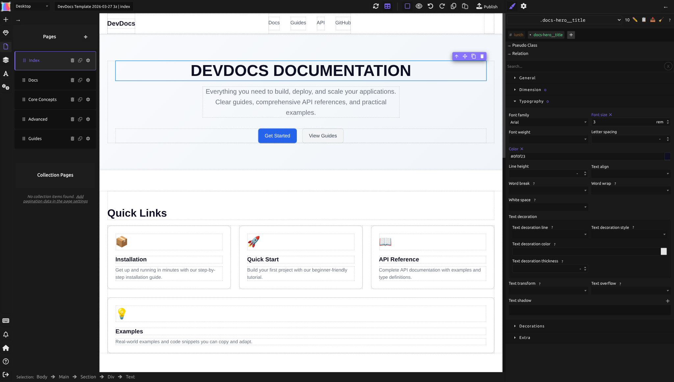The image size is (674, 382).
Task: Open the Layers panel in the left sidebar
Action: pyautogui.click(x=6, y=60)
